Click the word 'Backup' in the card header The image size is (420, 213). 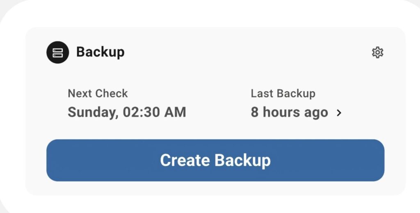100,52
